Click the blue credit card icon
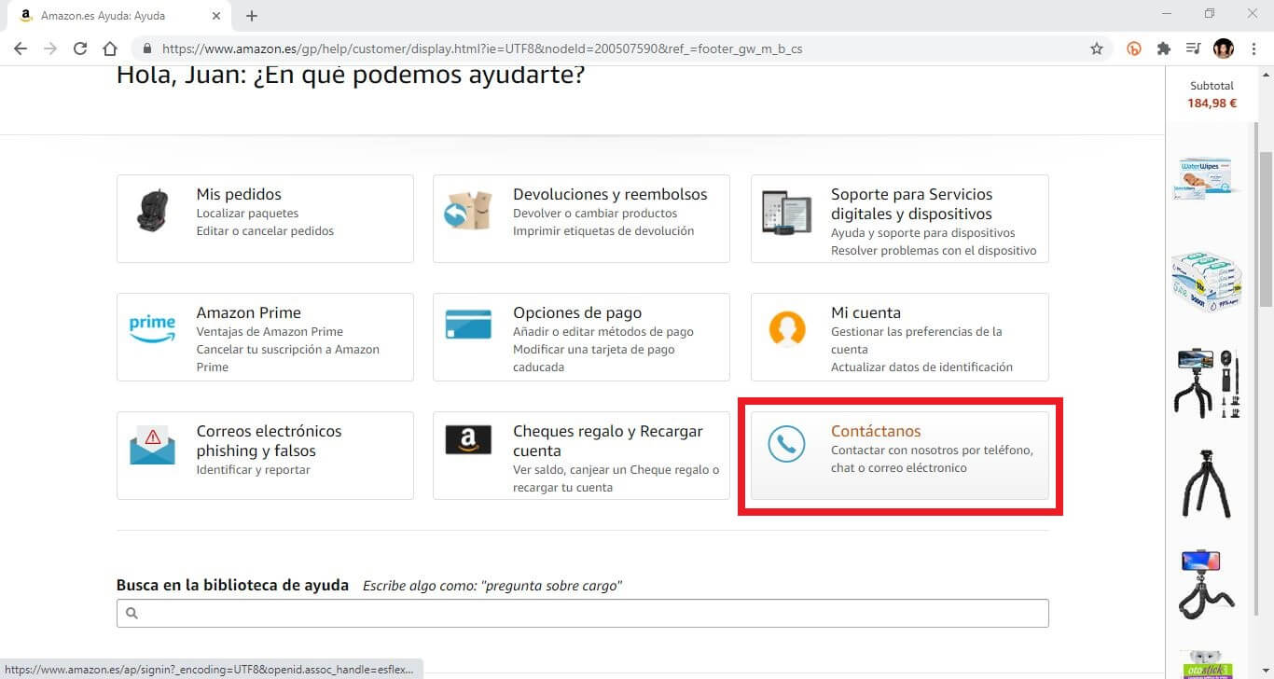 click(468, 326)
